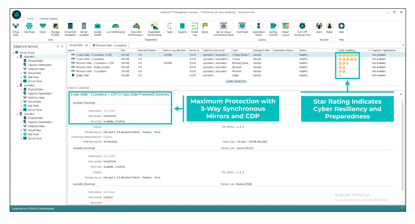Open Virtual Disk Templates

[70, 29]
